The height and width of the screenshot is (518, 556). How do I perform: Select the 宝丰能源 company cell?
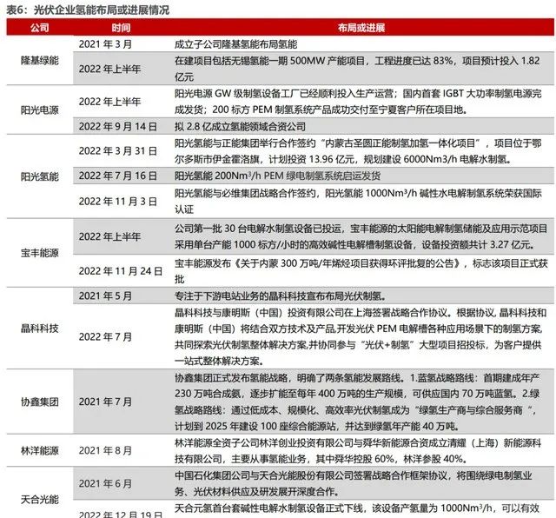pos(39,253)
